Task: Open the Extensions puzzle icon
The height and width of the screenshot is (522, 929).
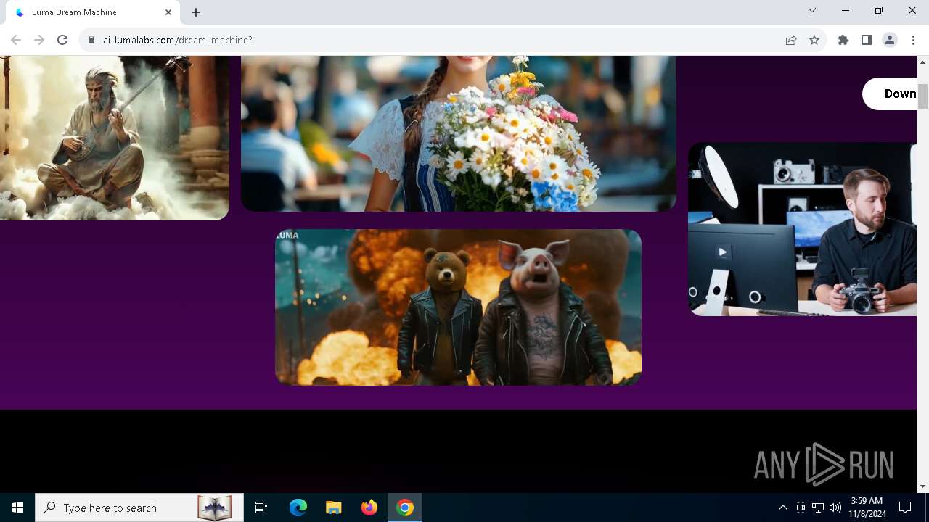Action: (843, 40)
